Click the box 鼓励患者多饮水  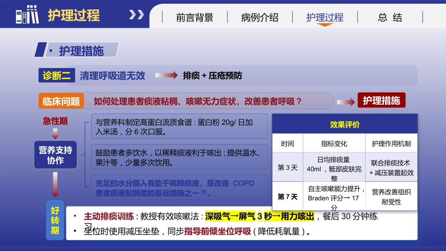coord(179,157)
